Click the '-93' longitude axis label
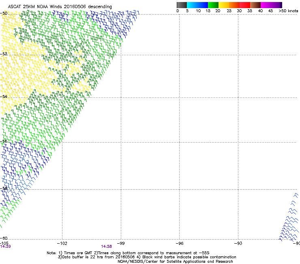 pos(238,243)
